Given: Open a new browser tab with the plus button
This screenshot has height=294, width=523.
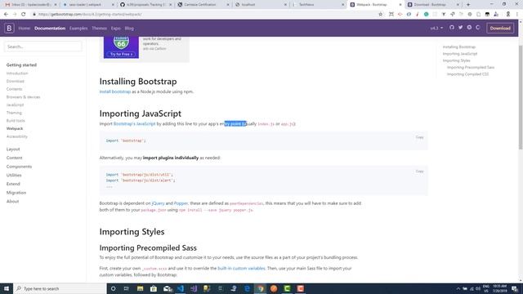Looking at the screenshot, I should [x=468, y=5].
